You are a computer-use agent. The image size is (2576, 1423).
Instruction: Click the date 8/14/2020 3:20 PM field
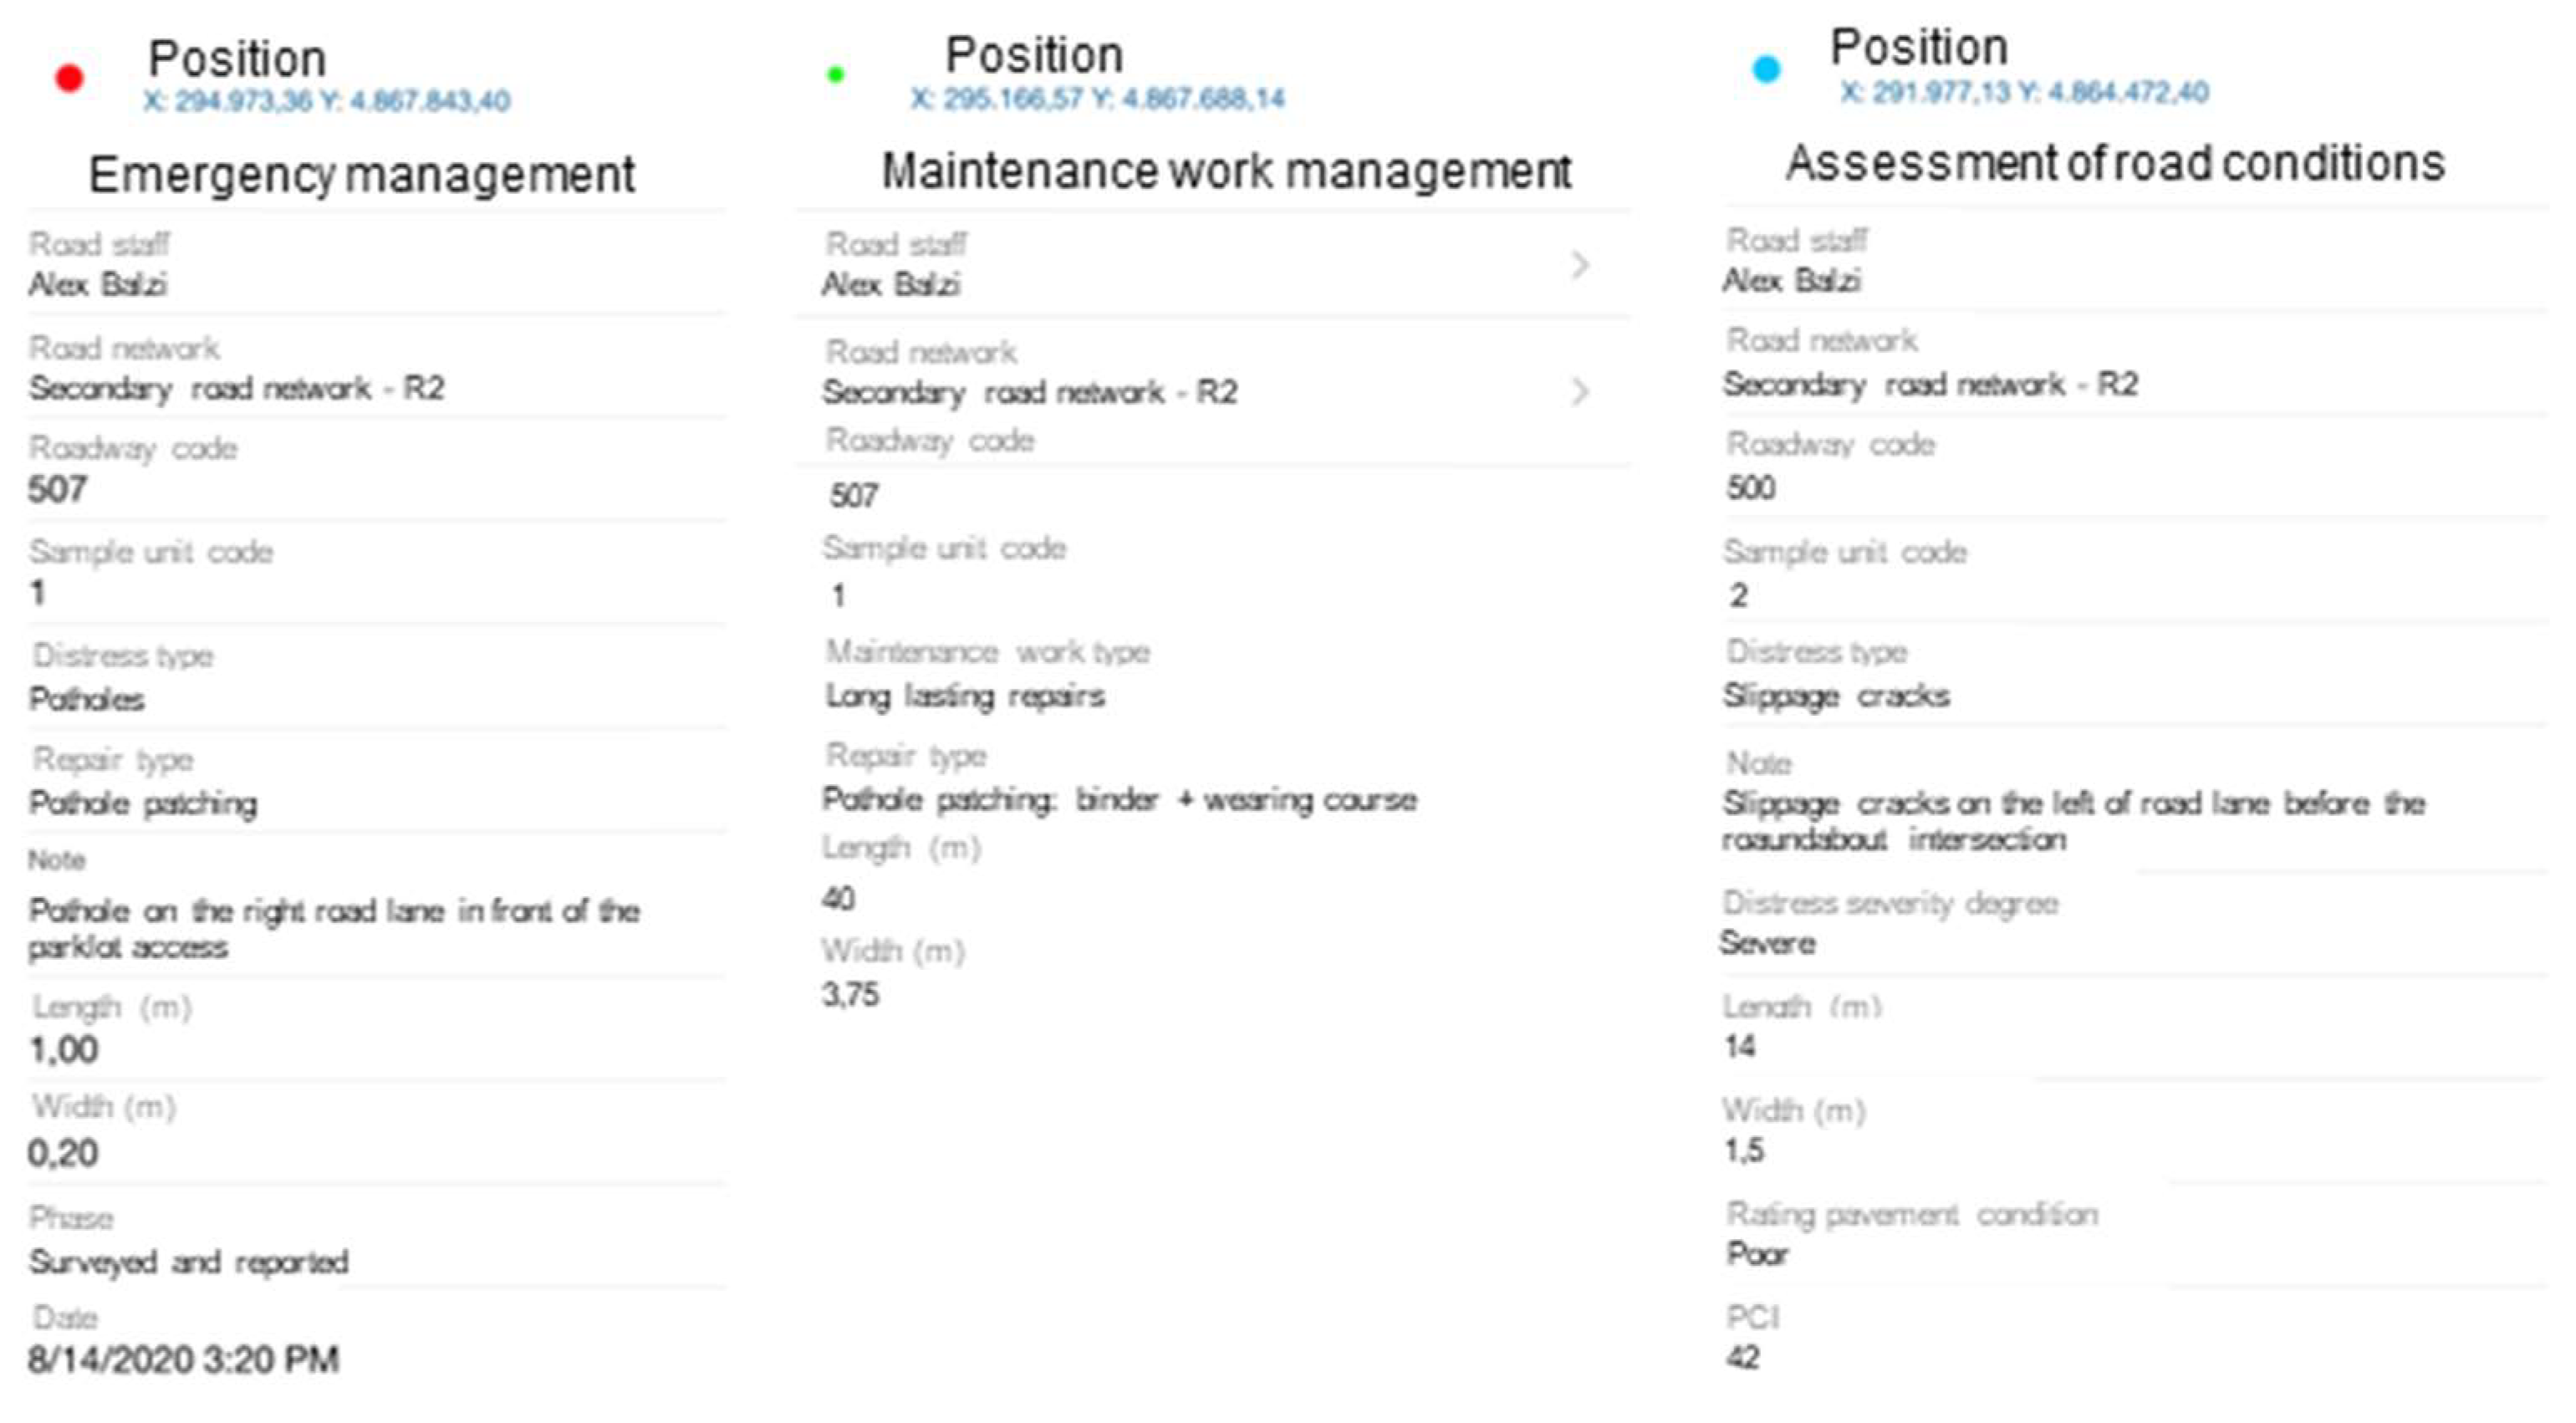pos(184,1360)
